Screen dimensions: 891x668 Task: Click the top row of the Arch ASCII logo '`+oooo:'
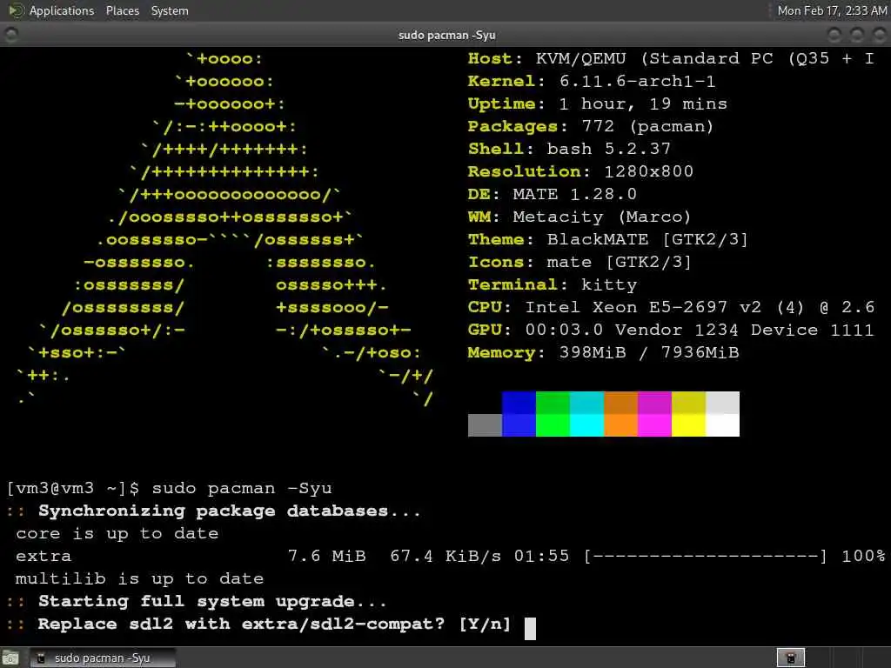click(x=224, y=58)
